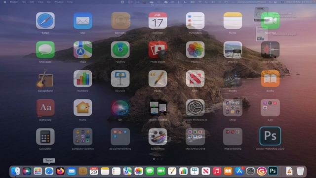Launch Pages from the Launchpad grid
Viewport: 316px width, 178px height.
(158, 79)
